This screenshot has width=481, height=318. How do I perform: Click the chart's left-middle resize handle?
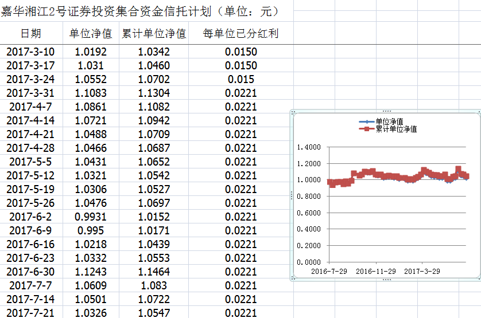[x=292, y=195]
